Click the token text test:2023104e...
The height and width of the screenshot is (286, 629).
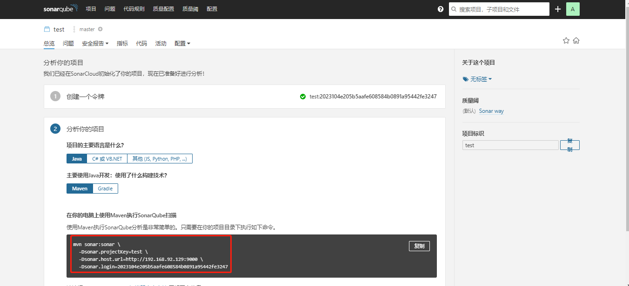click(373, 97)
